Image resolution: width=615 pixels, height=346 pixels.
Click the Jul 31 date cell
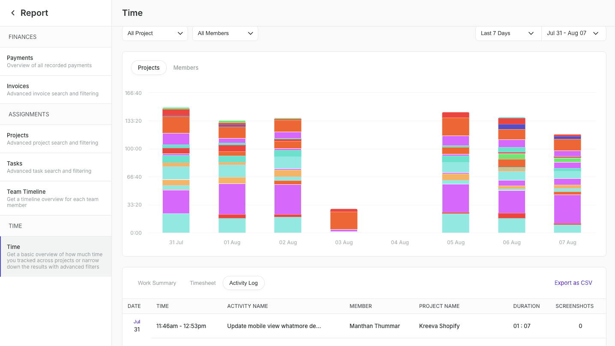point(137,326)
